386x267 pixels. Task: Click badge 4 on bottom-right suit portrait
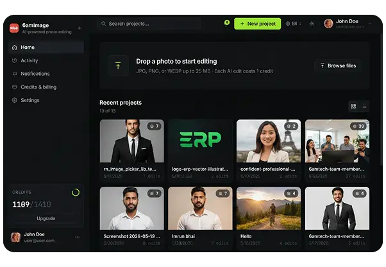pos(360,193)
